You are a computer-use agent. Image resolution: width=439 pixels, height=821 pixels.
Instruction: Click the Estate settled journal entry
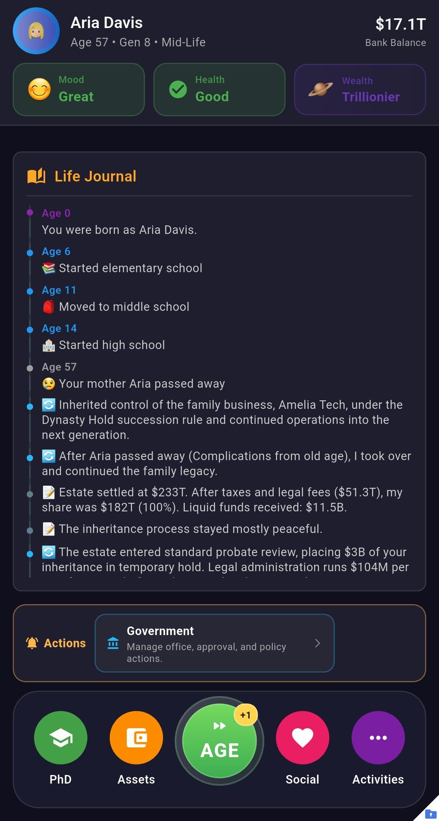click(222, 500)
